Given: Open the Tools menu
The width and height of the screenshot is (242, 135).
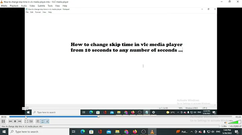Looking at the screenshot, I should tap(50, 6).
